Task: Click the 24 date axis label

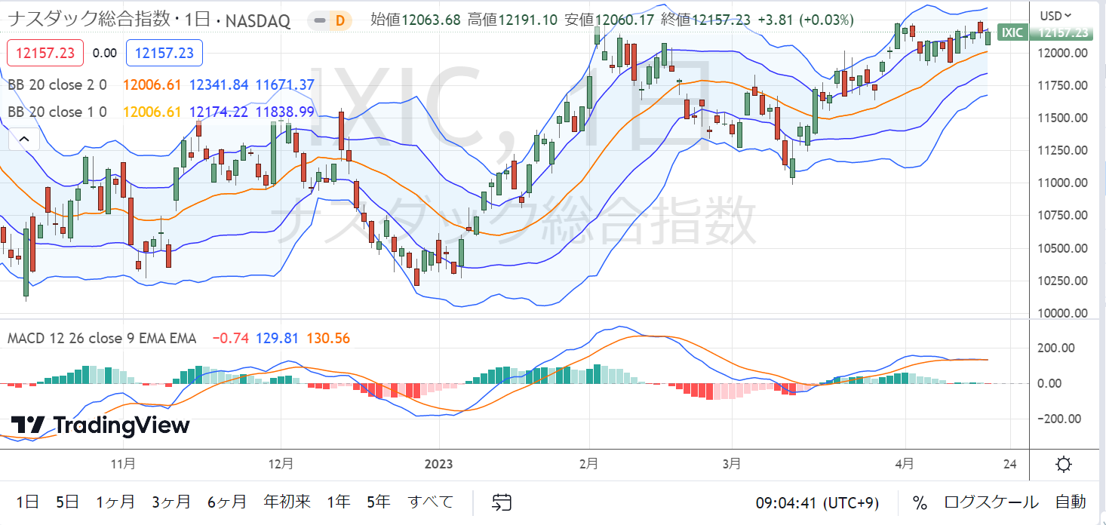Action: 1011,463
